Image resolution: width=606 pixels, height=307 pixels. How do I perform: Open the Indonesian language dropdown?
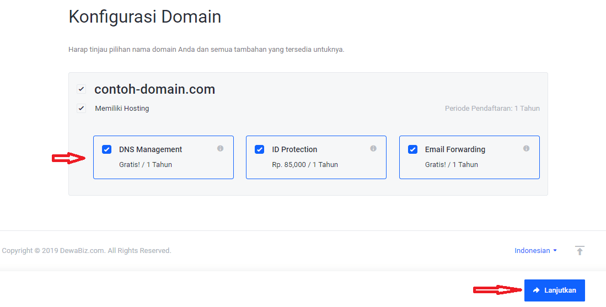533,251
